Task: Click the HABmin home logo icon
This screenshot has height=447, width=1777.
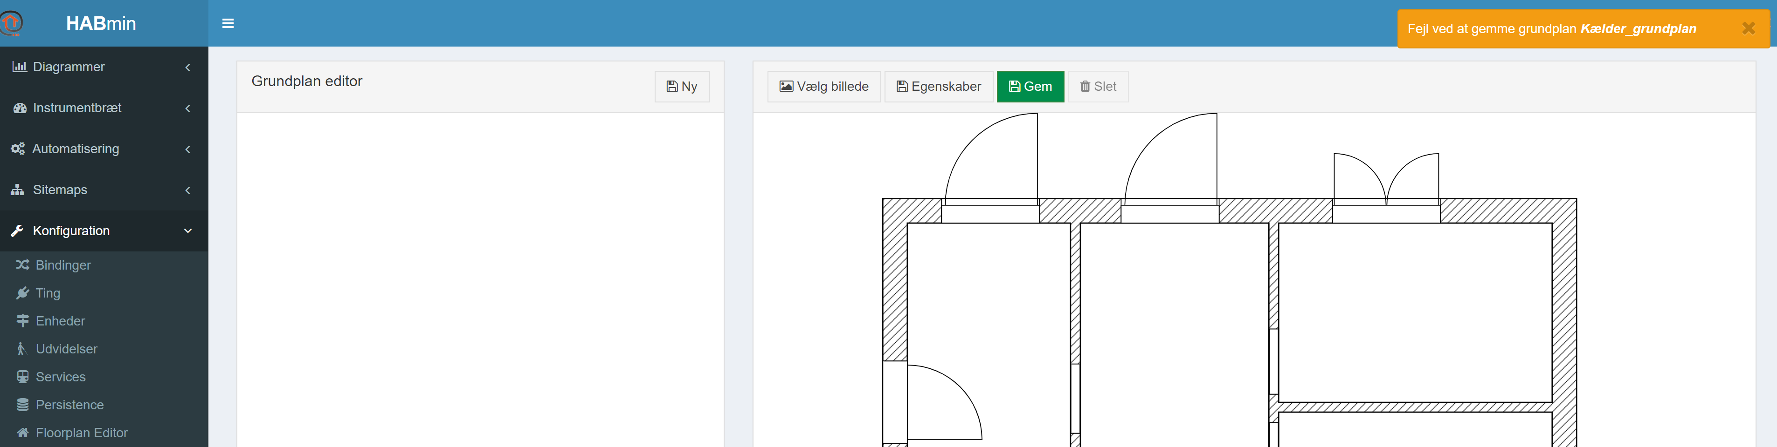Action: 12,23
